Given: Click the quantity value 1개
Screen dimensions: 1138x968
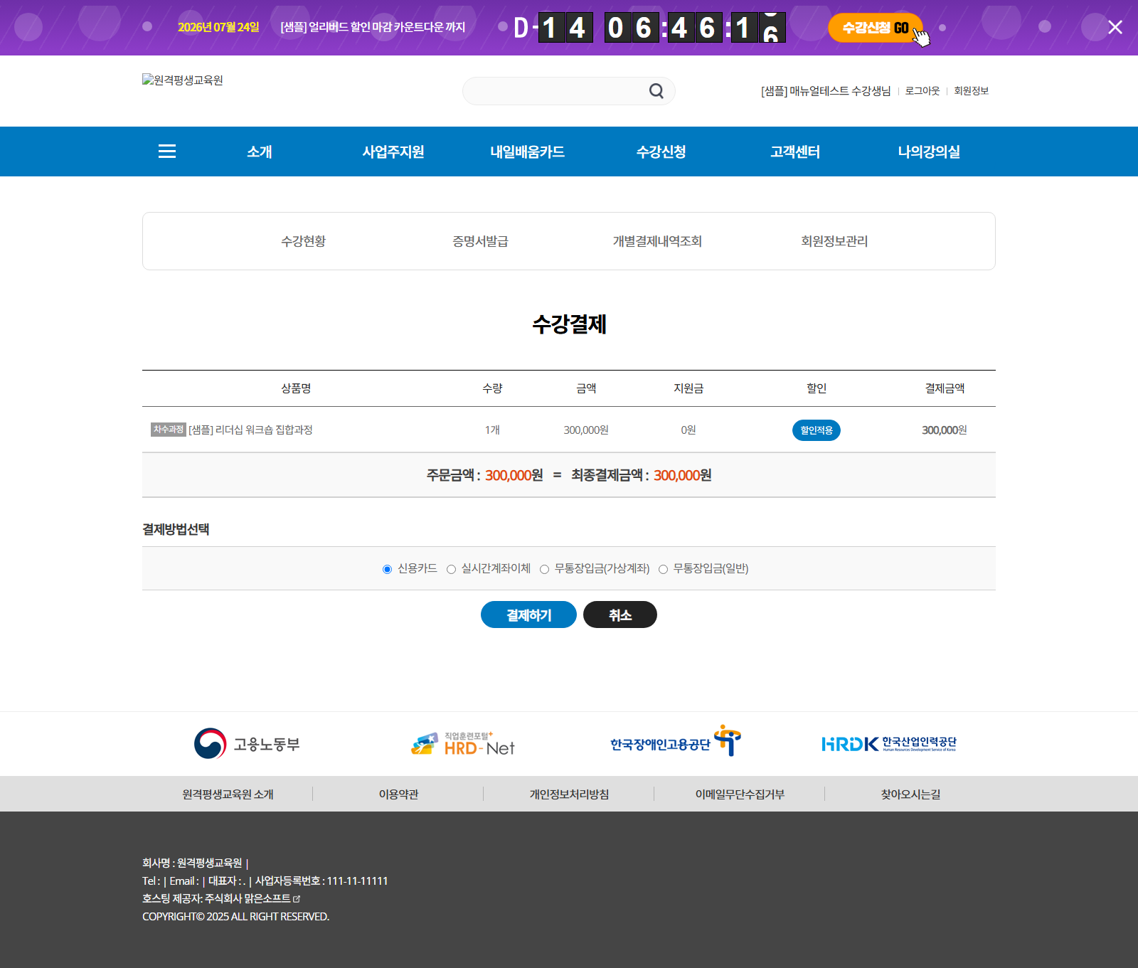Looking at the screenshot, I should 492,430.
